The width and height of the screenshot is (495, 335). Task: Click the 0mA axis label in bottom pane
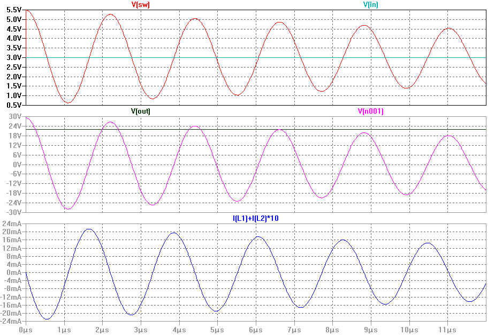14,272
